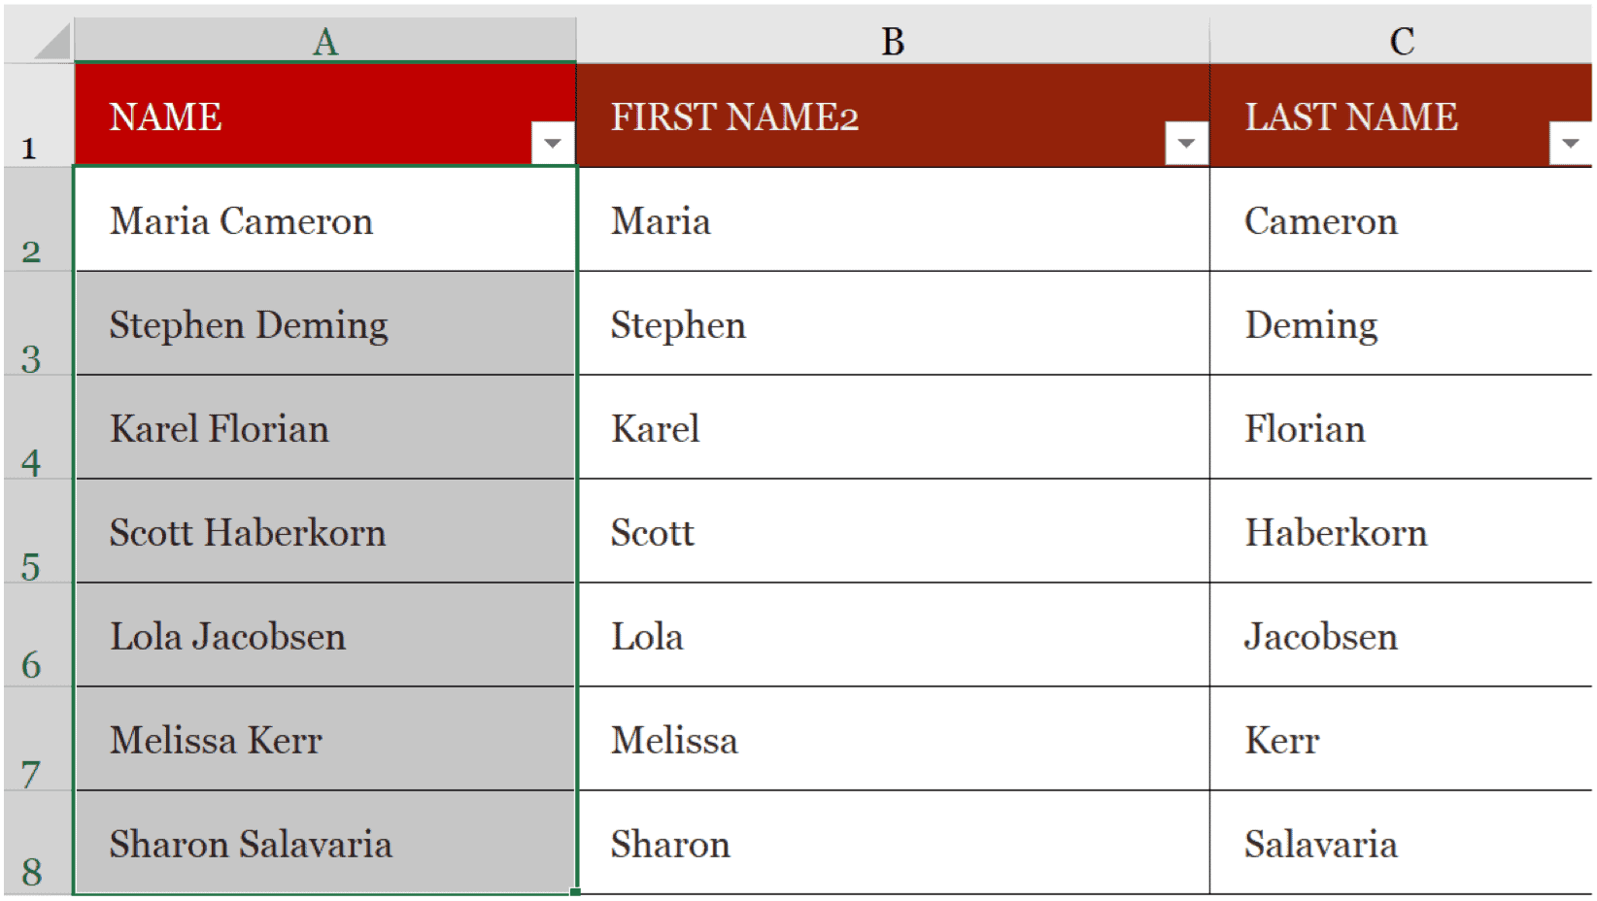Click the Lola Jacobsen cell
Screen dimensions: 1597x901
point(325,635)
